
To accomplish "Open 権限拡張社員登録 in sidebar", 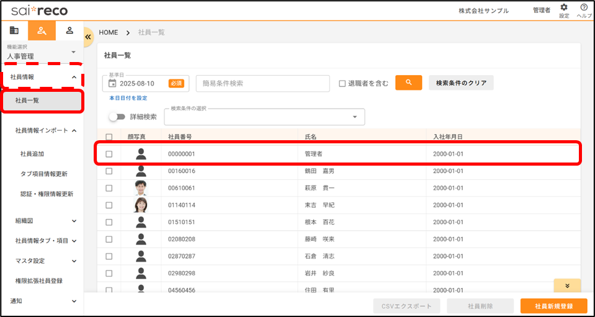I will pyautogui.click(x=39, y=280).
